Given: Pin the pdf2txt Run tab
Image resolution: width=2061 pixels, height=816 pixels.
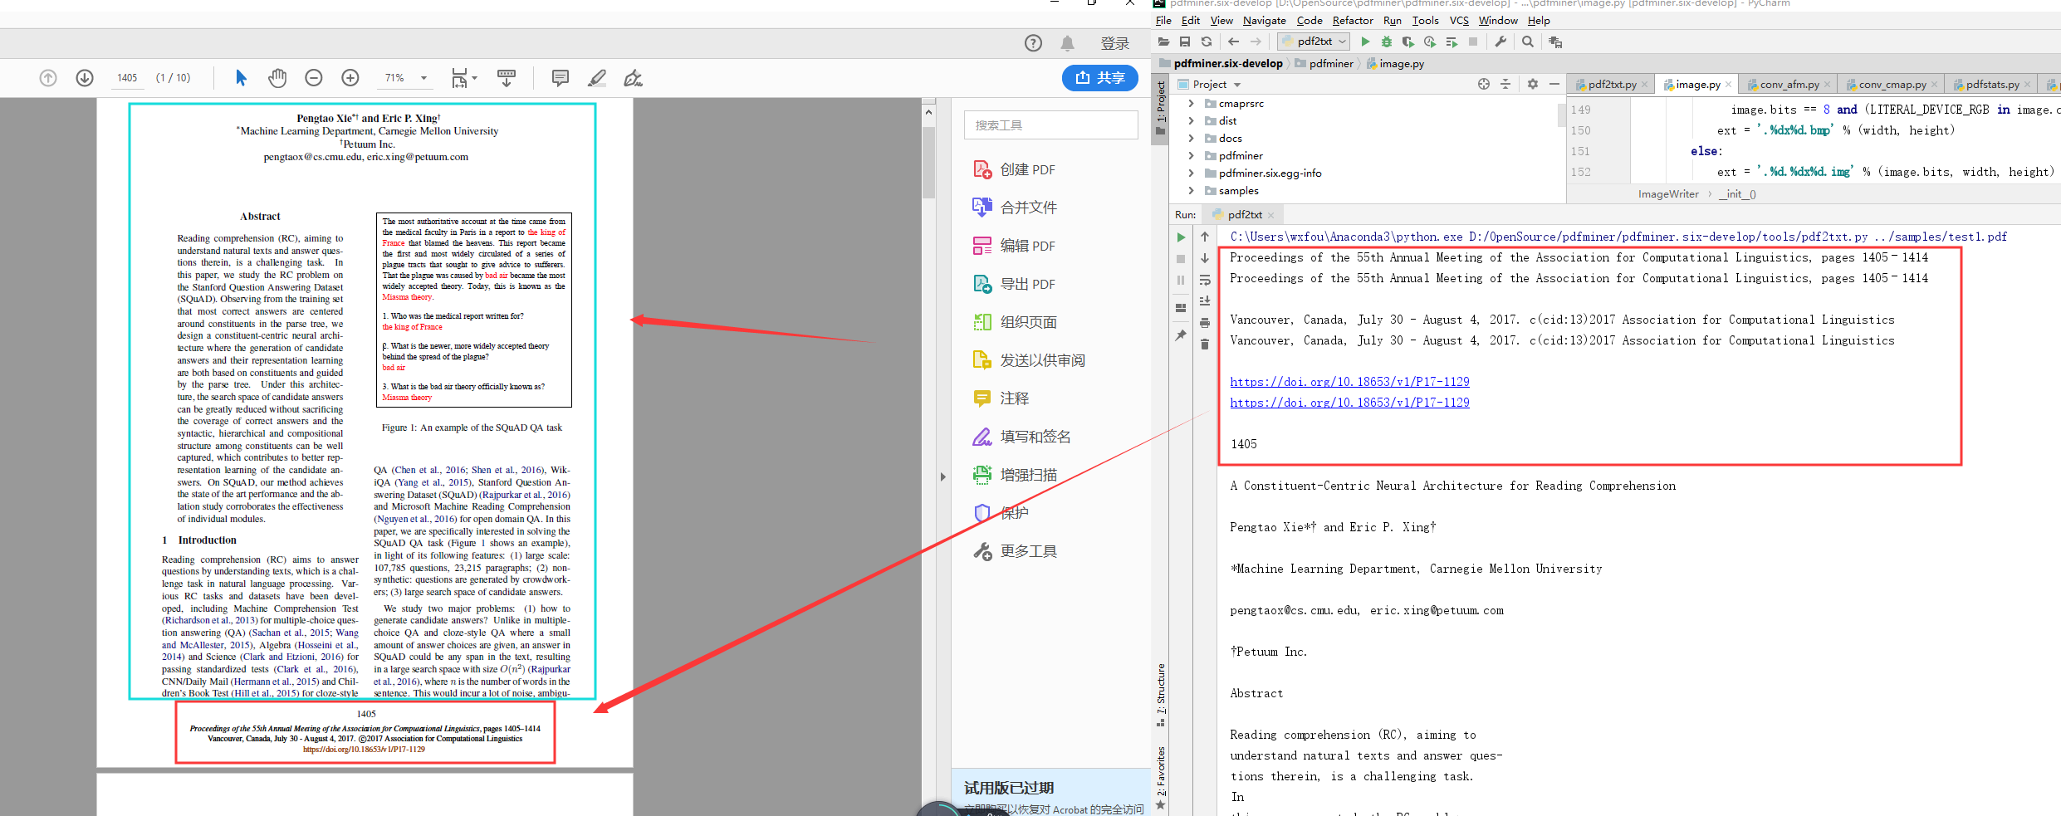Looking at the screenshot, I should pyautogui.click(x=1182, y=333).
